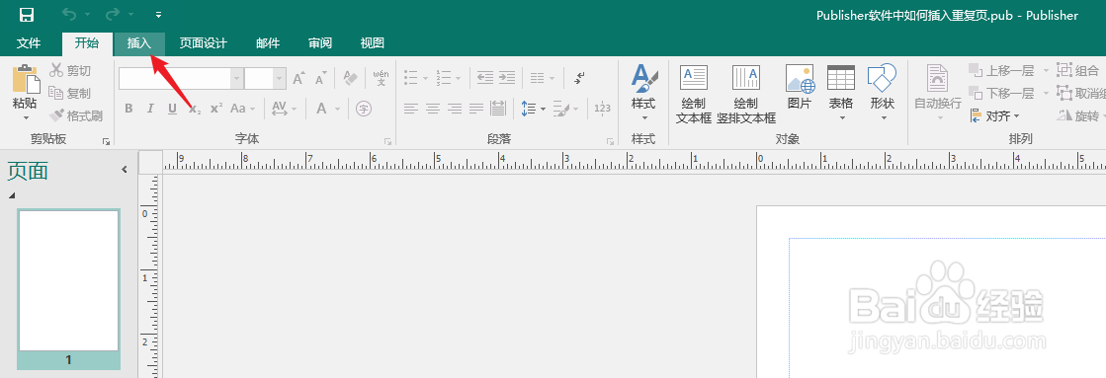Screen dimensions: 1106x378
Task: Click the Undo arrow icon
Action: coord(68,15)
